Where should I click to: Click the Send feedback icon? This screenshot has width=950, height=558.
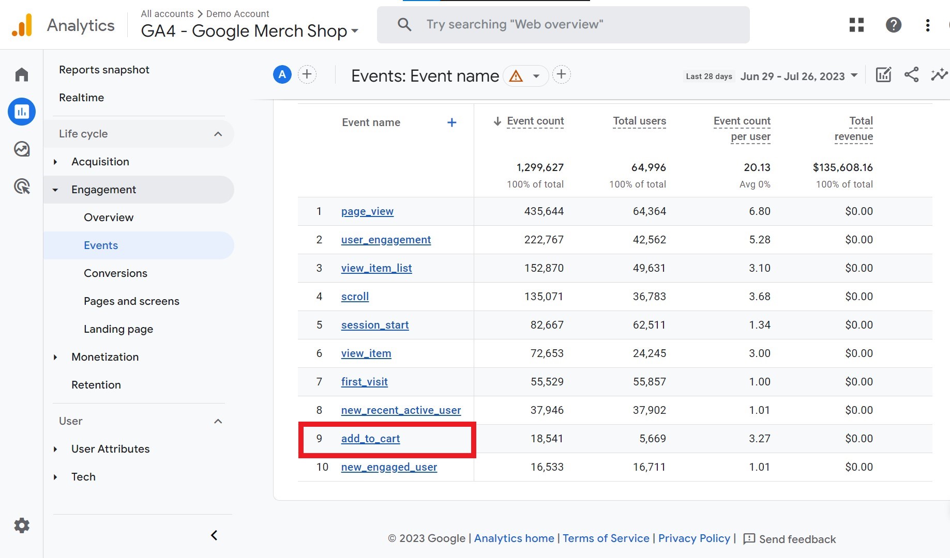[x=749, y=539]
